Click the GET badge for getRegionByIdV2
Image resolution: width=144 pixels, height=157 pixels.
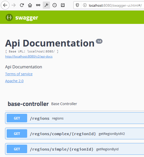(17, 134)
